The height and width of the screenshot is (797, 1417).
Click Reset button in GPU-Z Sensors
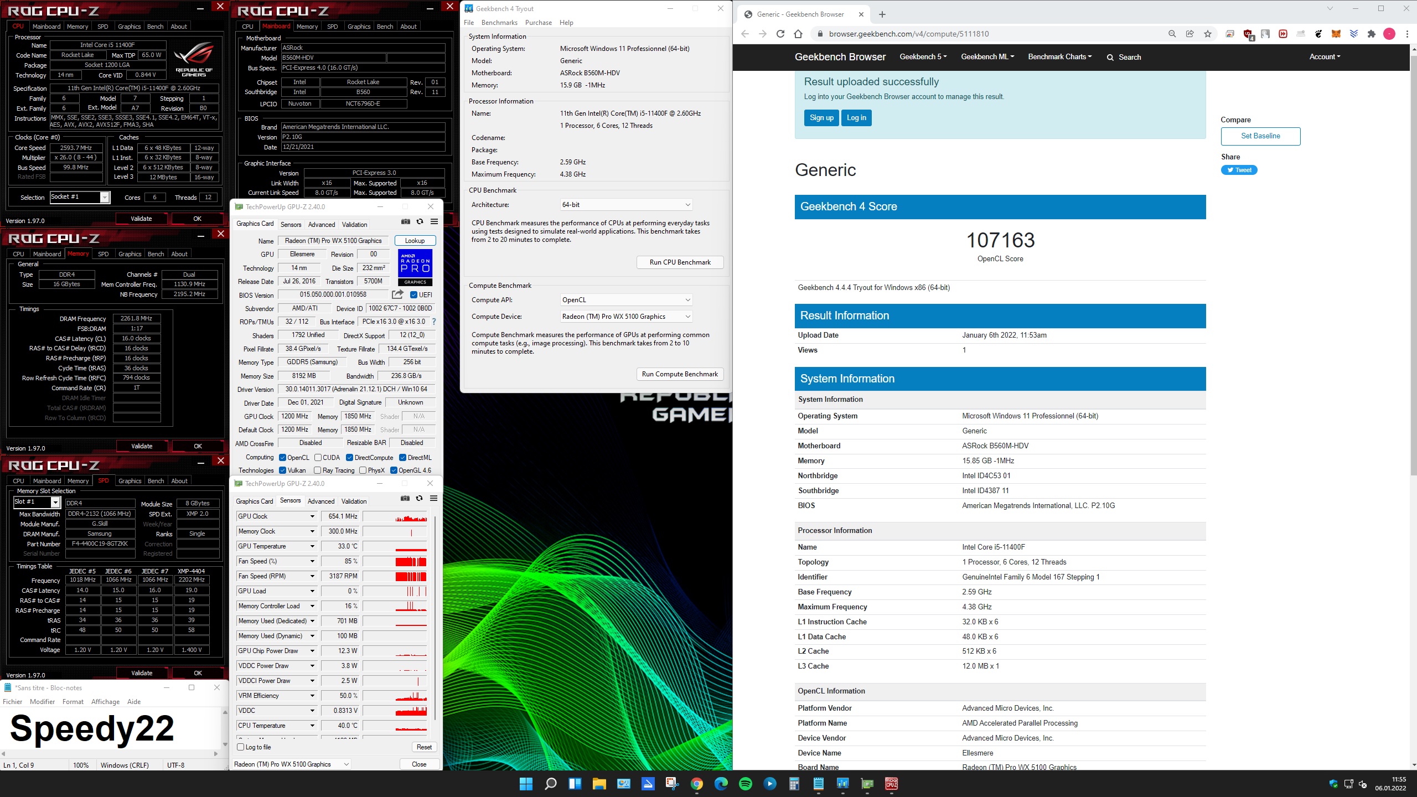(424, 747)
